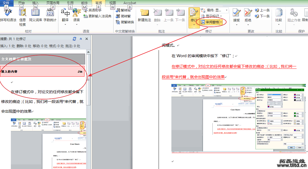Open the 引用 references tab

pos(70,3)
